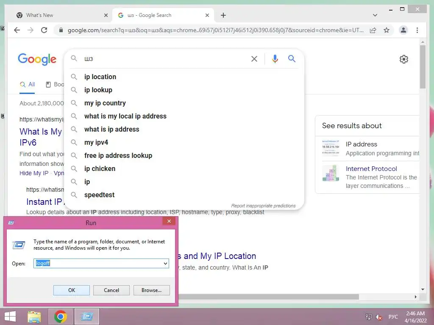The image size is (434, 325).
Task: Open the Internet Protocol knowledge card
Action: pos(367,177)
